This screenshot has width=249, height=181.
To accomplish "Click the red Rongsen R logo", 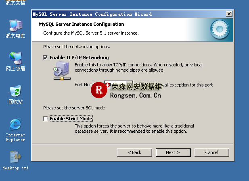I will coord(99,90).
